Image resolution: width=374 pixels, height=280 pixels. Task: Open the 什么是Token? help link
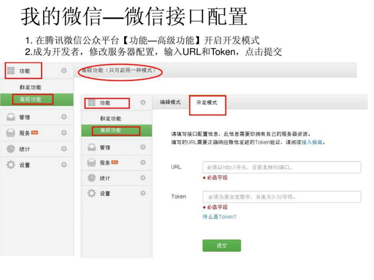click(219, 217)
